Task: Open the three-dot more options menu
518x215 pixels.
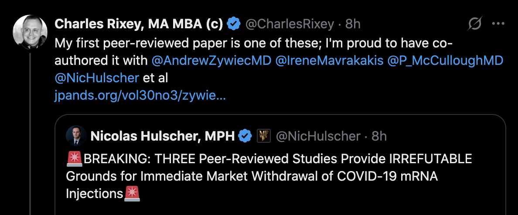Action: (498, 24)
